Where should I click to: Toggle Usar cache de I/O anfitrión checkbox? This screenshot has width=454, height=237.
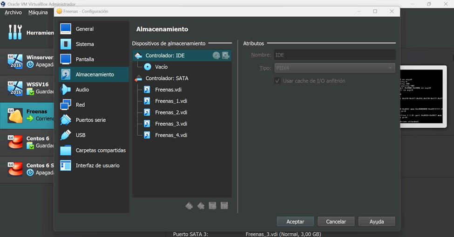pos(278,81)
